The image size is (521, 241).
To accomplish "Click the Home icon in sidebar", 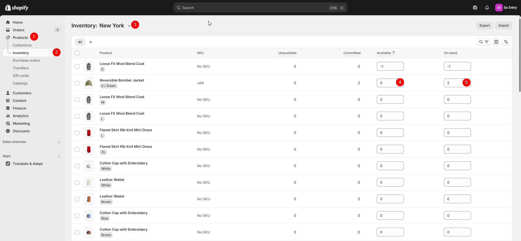I will (8, 22).
